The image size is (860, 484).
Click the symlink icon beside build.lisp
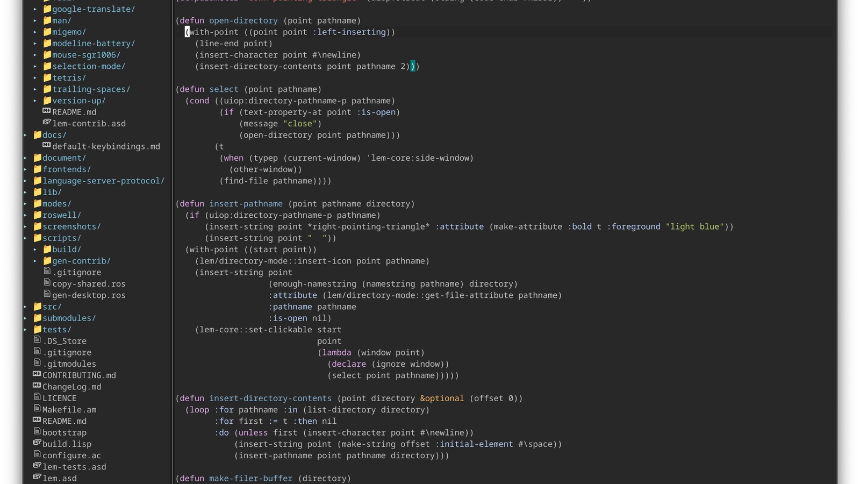coord(37,443)
